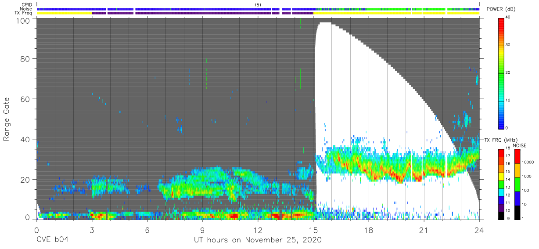Select hour 0 on the time axis
Image resolution: width=539 pixels, height=249 pixels.
click(36, 230)
